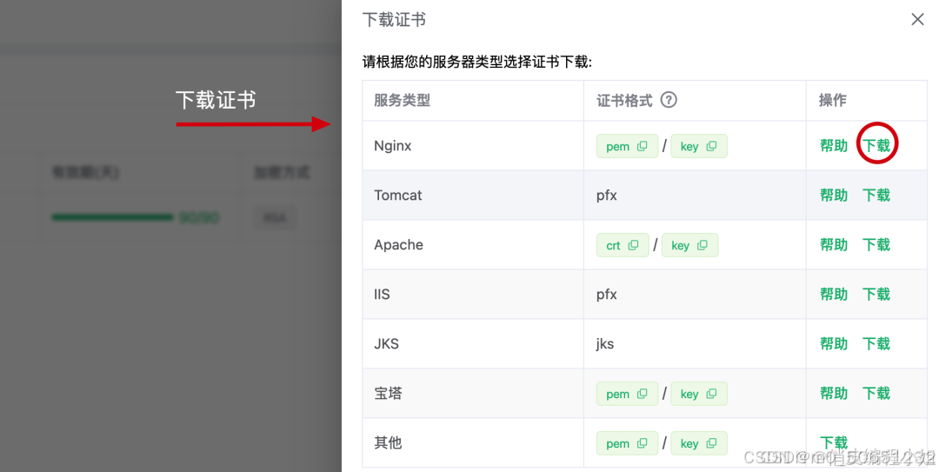
Task: Download the Apache certificate
Action: pyautogui.click(x=876, y=245)
